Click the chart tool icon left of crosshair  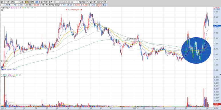pyautogui.click(x=87, y=2)
